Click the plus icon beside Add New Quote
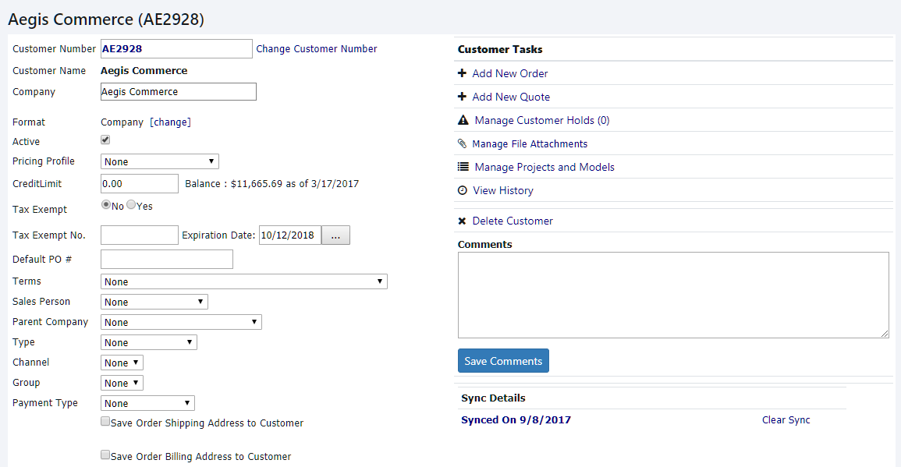Viewport: 901px width, 467px height. (x=463, y=97)
